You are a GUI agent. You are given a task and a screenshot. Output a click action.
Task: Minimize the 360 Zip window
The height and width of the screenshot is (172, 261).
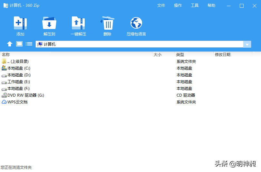click(229, 6)
